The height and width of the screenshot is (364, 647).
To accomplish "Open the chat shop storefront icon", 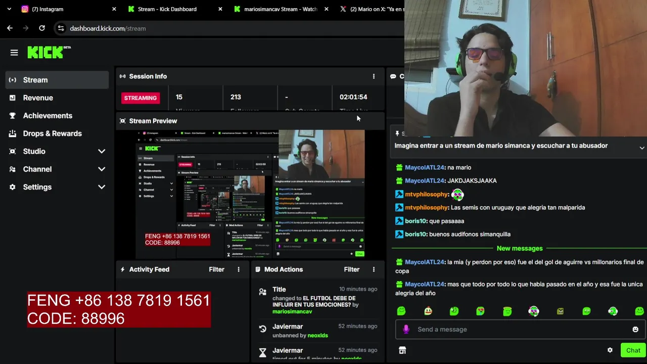I will (402, 350).
